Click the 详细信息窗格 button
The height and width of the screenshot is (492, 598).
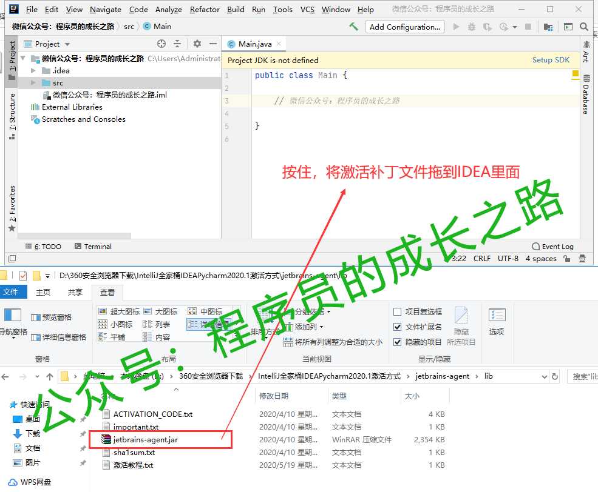[x=59, y=337]
